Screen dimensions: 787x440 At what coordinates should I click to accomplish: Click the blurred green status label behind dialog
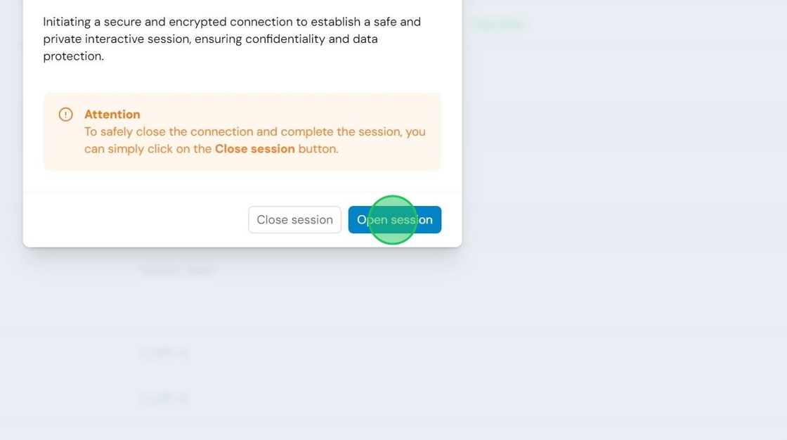[x=498, y=24]
